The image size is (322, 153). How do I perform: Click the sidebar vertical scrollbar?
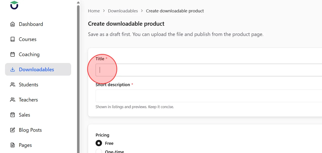(78, 79)
